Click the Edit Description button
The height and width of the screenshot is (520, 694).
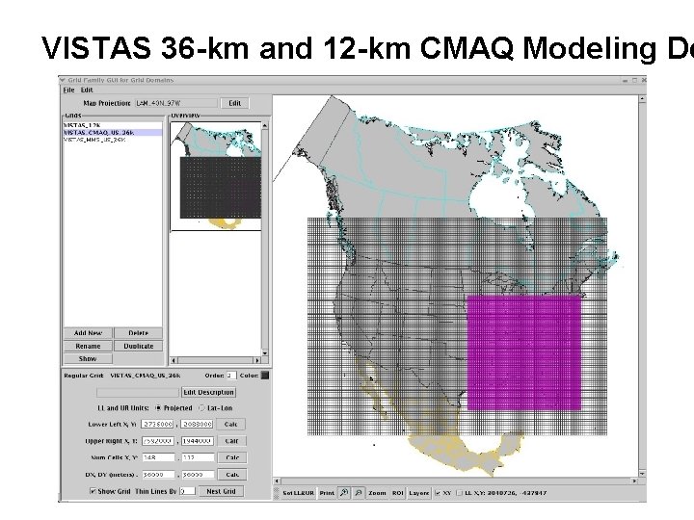point(208,392)
